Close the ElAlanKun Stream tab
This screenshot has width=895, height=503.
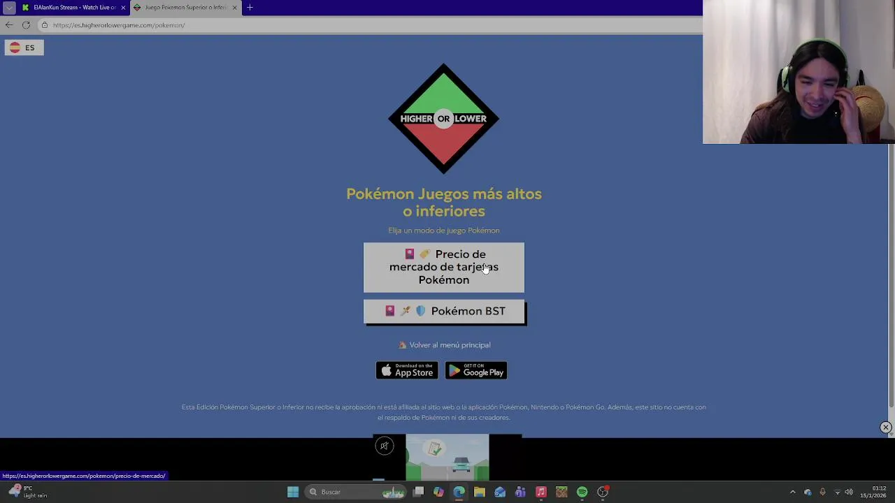(123, 8)
